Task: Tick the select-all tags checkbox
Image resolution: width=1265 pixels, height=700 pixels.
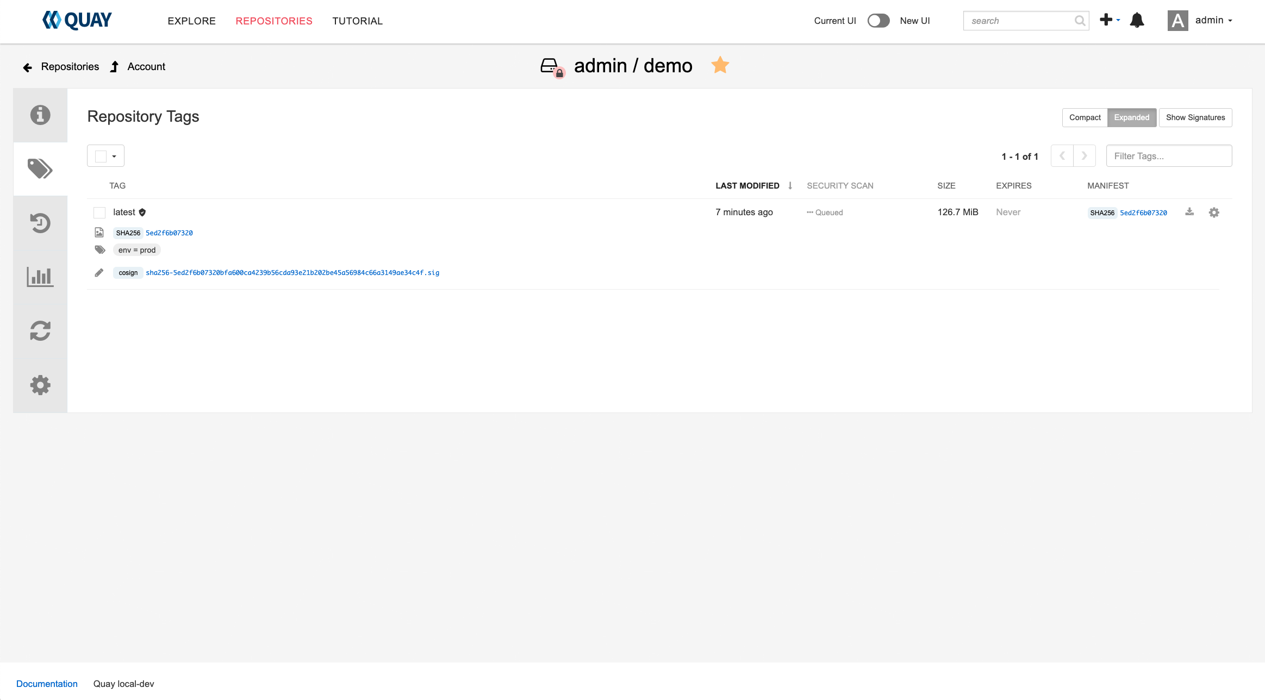Action: pyautogui.click(x=101, y=157)
